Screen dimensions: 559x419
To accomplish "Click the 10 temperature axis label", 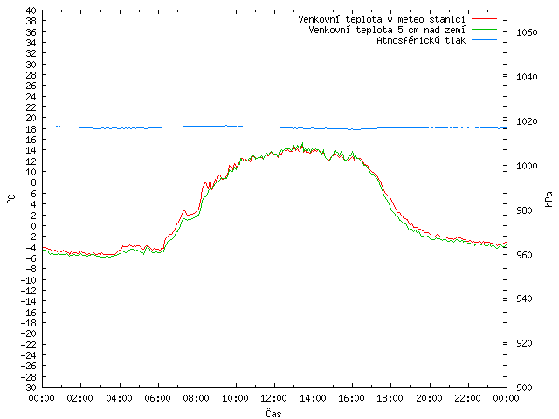I will [x=31, y=172].
